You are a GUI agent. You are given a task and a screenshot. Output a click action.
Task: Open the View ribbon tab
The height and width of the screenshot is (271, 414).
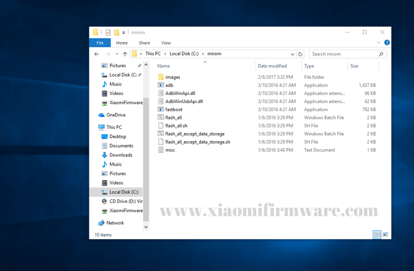[166, 43]
